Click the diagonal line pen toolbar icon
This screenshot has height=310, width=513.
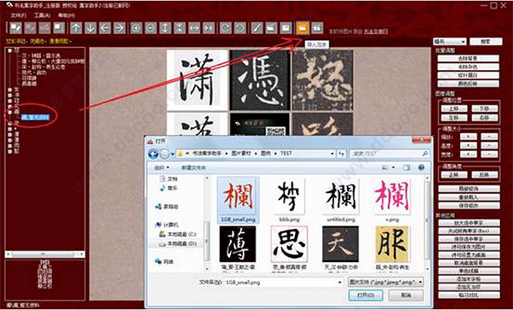pos(256,28)
